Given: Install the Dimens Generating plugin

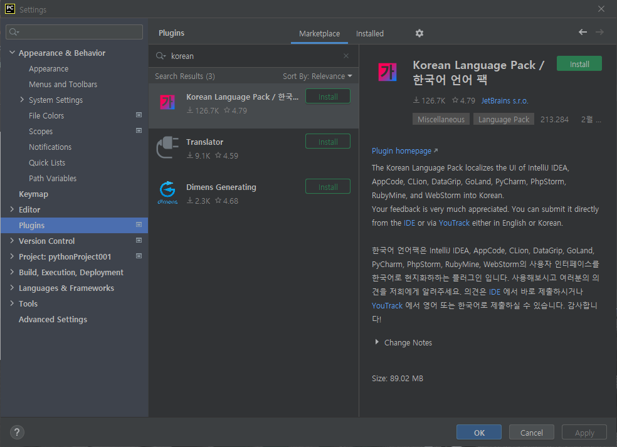Looking at the screenshot, I should [x=328, y=187].
